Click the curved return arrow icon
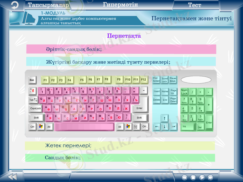Image resolution: width=243 pixels, height=182 pixels. click(x=14, y=5)
